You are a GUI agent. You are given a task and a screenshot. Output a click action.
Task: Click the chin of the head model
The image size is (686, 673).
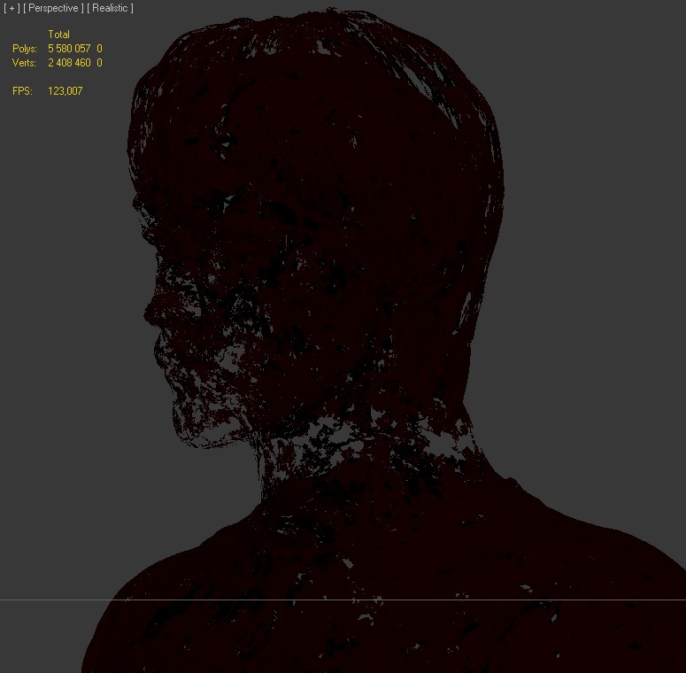click(190, 416)
